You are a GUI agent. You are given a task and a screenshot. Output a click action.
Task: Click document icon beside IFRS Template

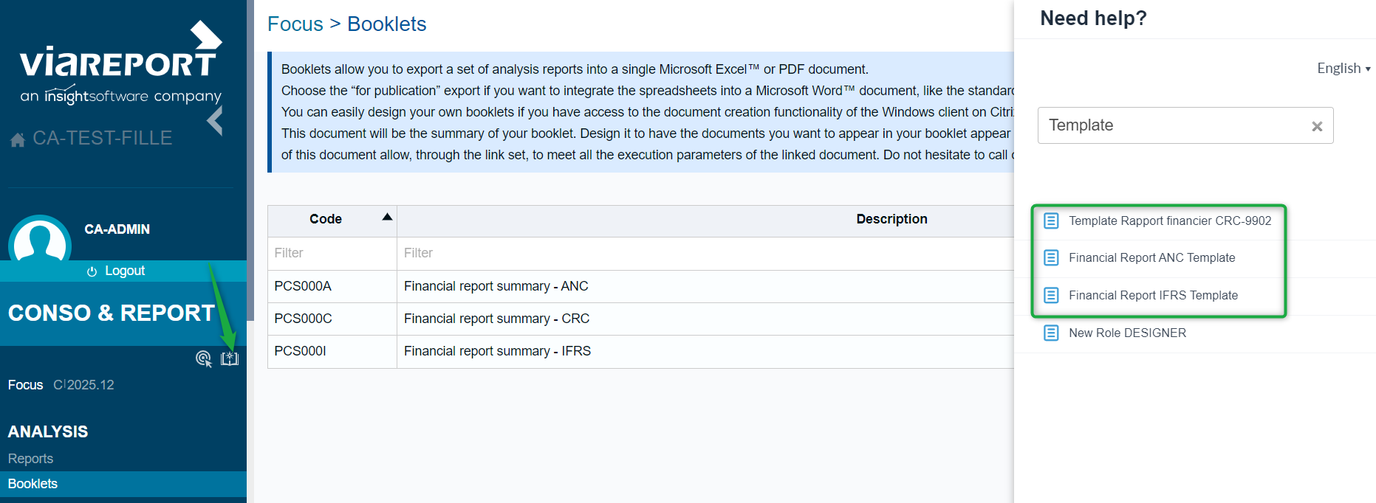pos(1051,295)
